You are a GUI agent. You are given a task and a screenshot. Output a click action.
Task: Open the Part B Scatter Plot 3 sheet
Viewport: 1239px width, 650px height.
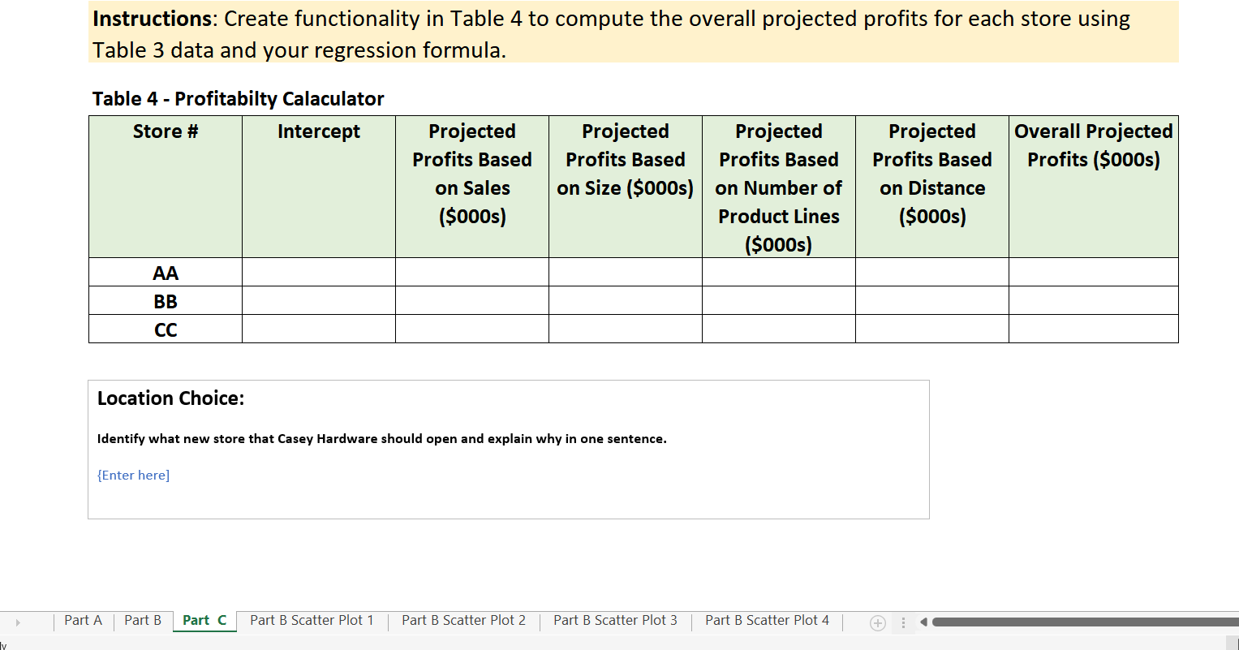[615, 620]
